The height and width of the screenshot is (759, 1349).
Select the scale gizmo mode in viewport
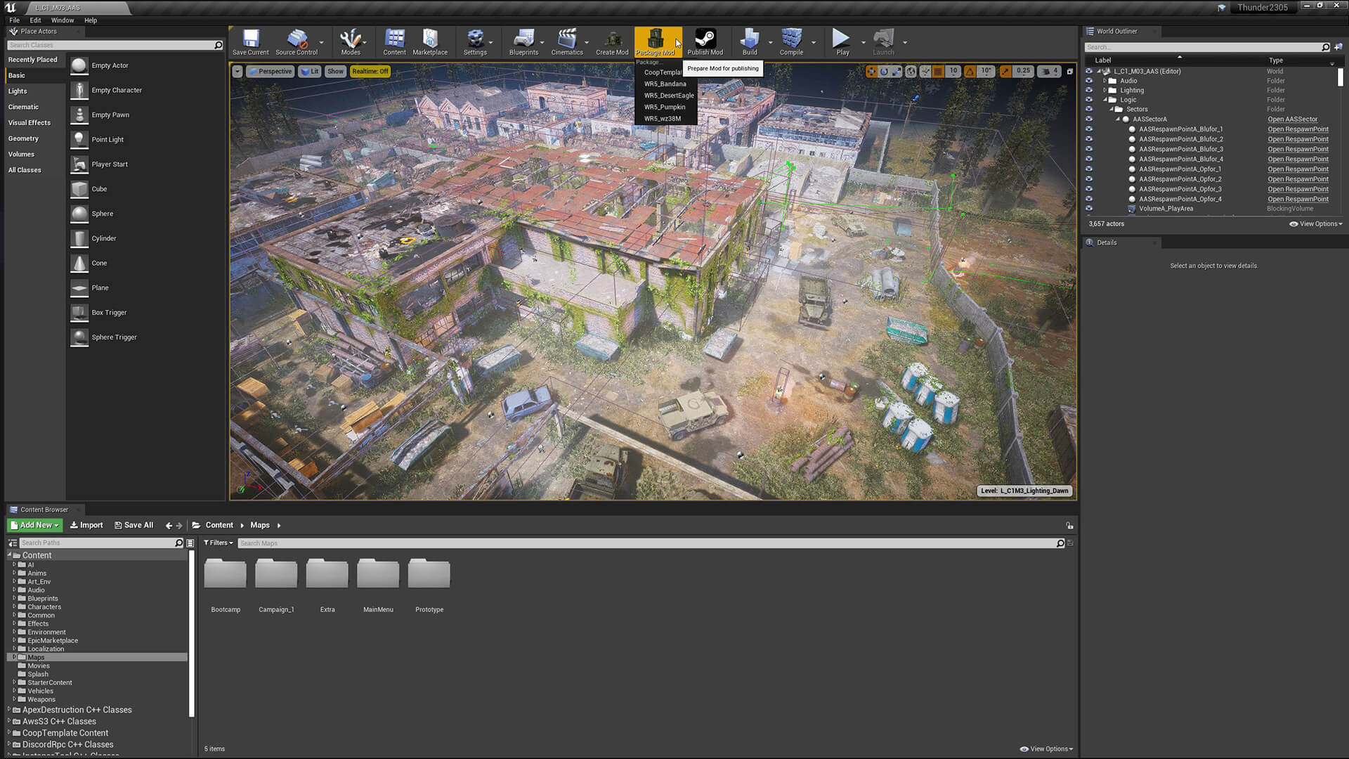pos(896,71)
